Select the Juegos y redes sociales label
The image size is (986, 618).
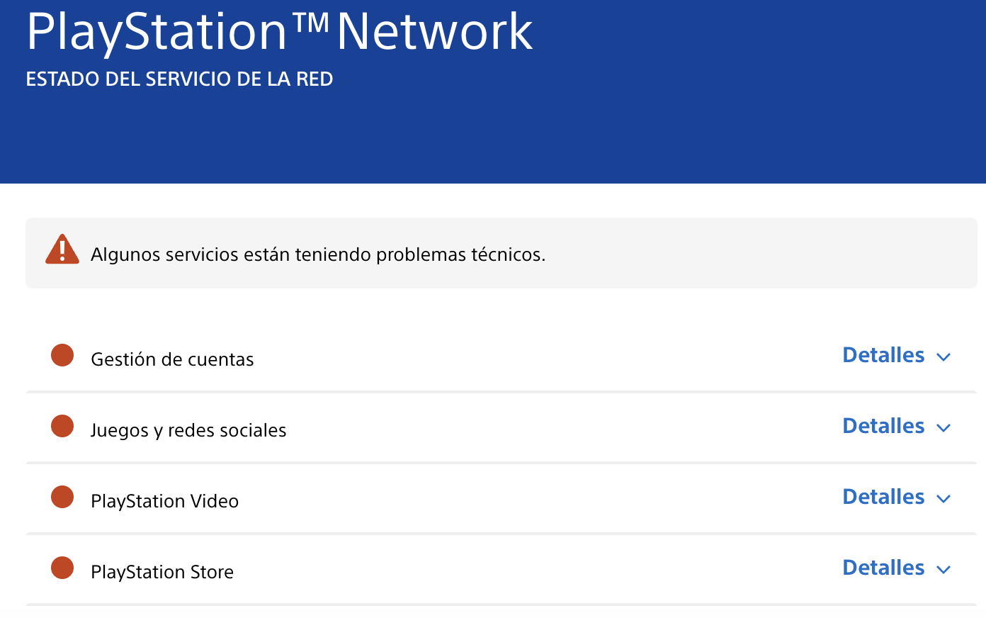point(188,430)
